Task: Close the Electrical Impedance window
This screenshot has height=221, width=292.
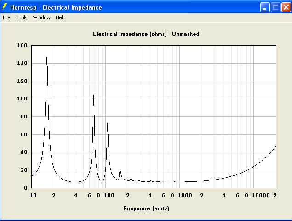Action: (x=286, y=7)
